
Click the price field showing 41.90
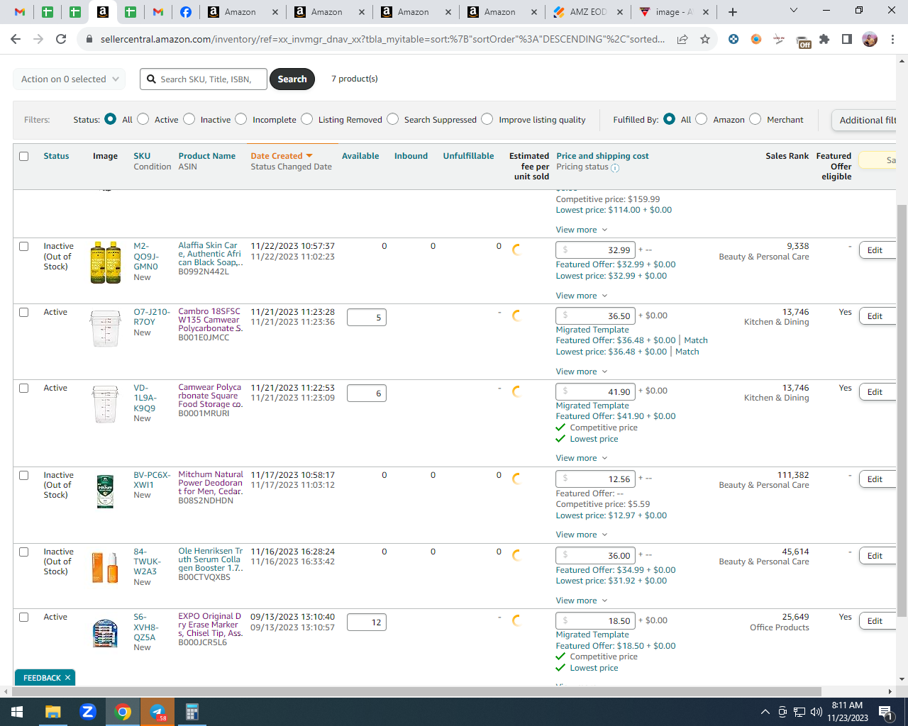(x=596, y=391)
